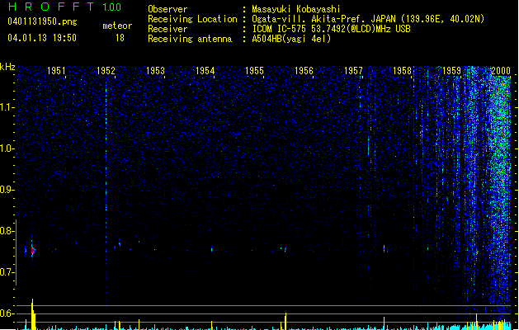Click the 0.6 kHz frequency label
519x330 pixels.
click(7, 313)
